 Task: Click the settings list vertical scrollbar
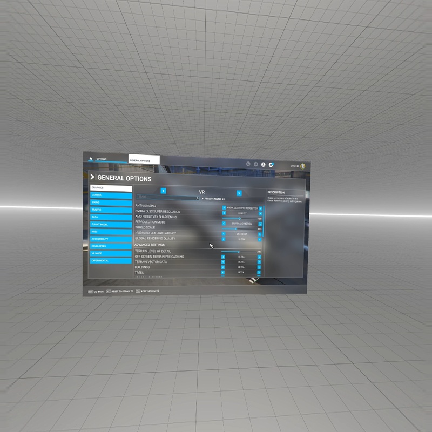[x=264, y=221]
